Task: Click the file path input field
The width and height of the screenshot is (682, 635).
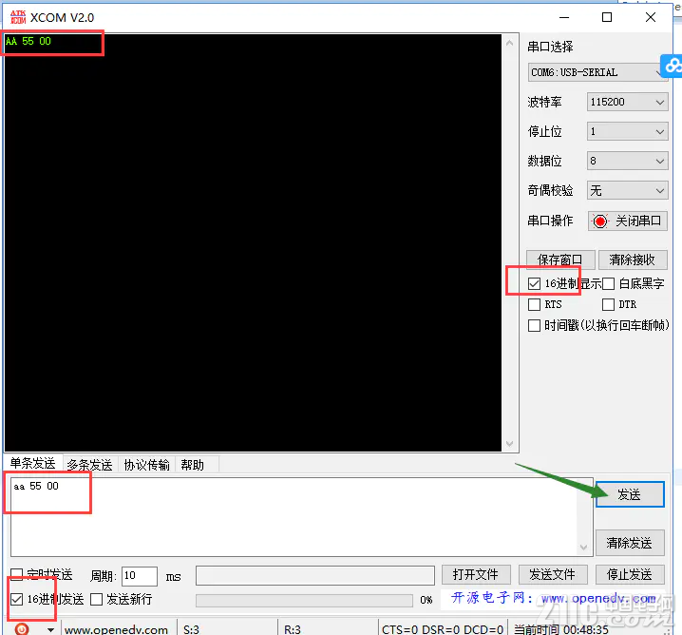Action: point(315,575)
